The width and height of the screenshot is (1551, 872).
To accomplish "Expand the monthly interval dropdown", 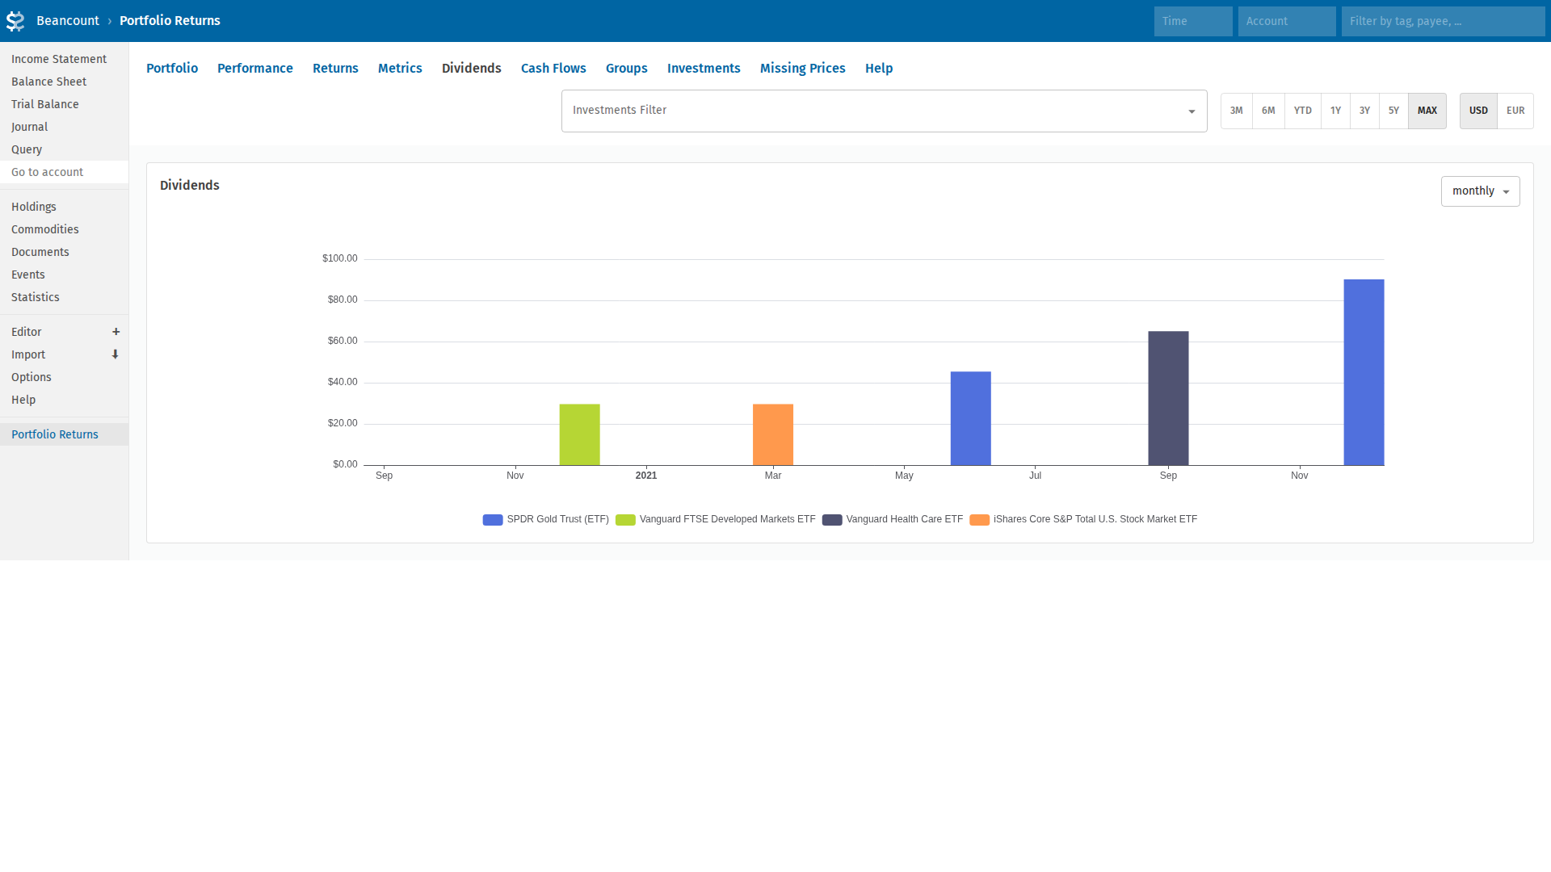I will (1480, 191).
